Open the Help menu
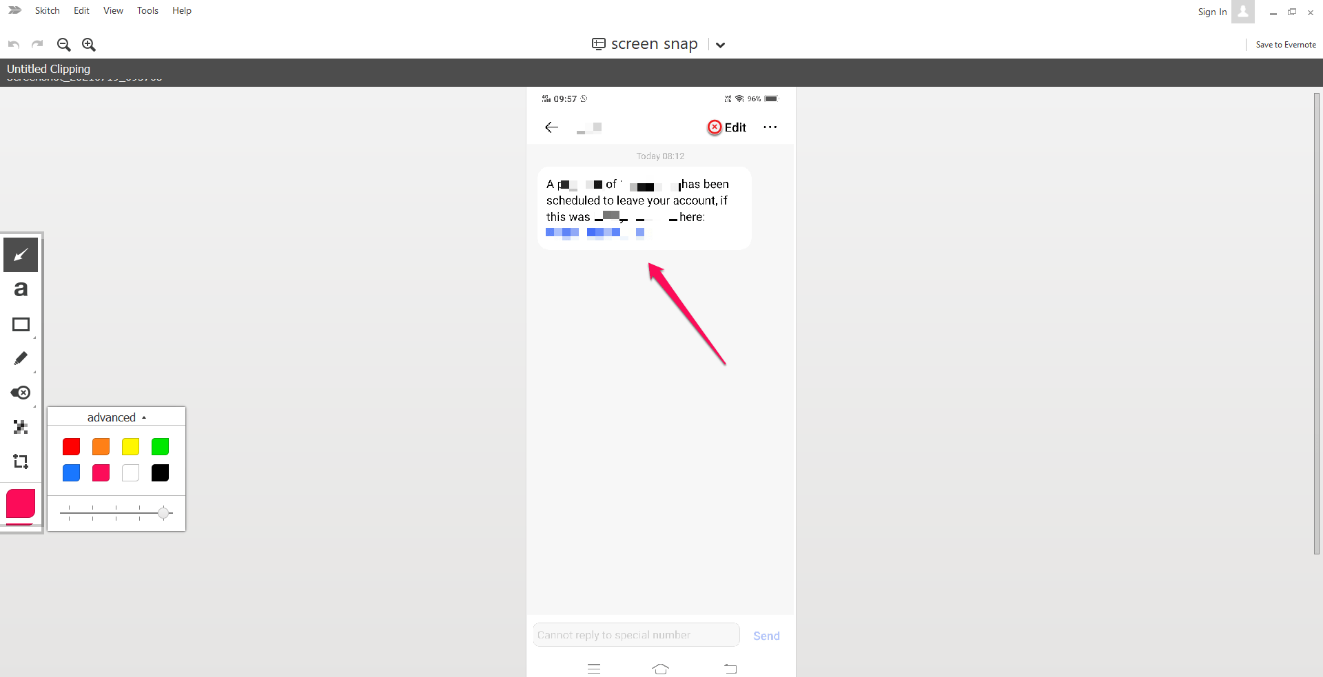This screenshot has width=1323, height=677. 182,10
